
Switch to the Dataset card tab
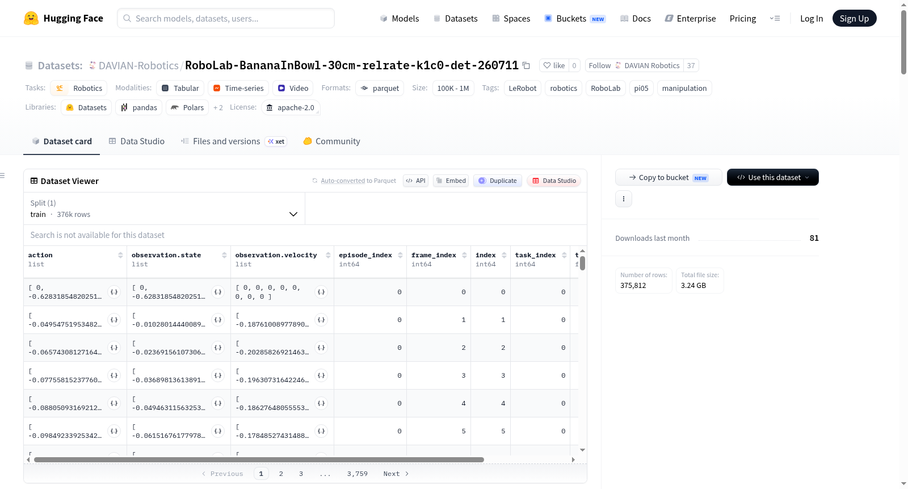[x=61, y=141]
